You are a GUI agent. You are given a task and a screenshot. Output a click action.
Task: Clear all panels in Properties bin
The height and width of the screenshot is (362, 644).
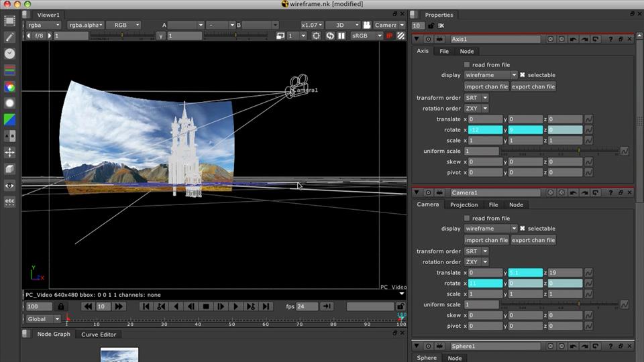pyautogui.click(x=441, y=25)
